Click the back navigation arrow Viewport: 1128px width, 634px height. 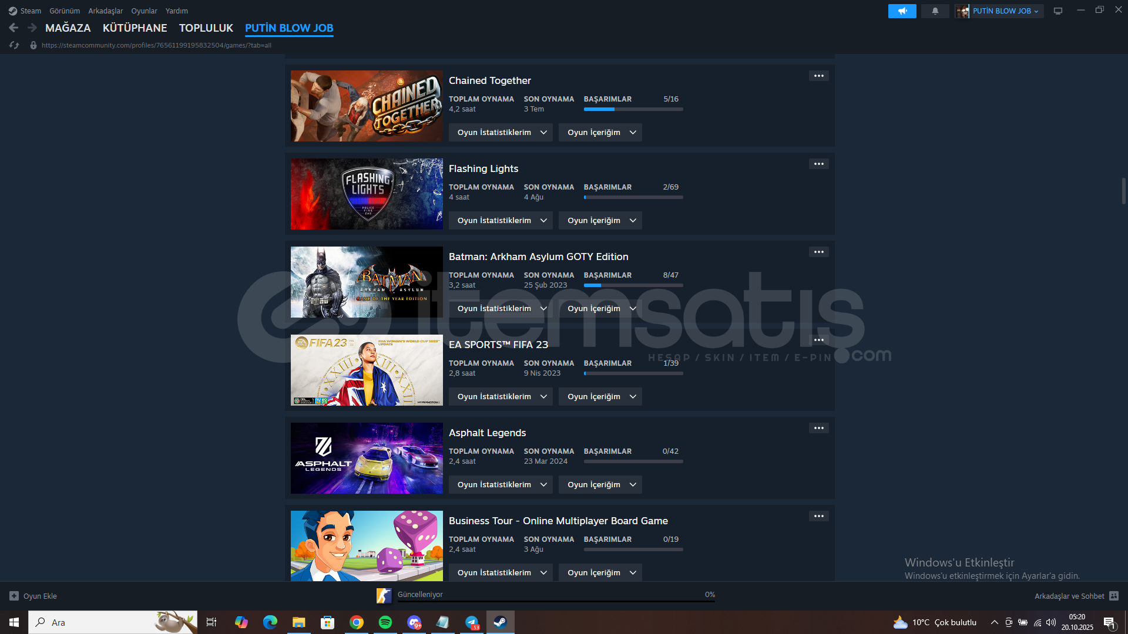point(14,28)
